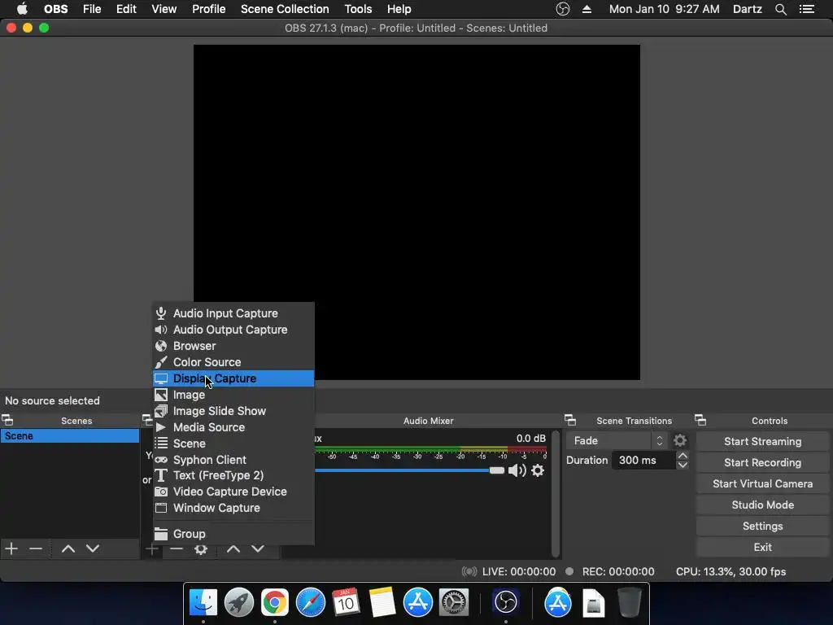
Task: Open the Scene Collection menu
Action: pos(285,9)
